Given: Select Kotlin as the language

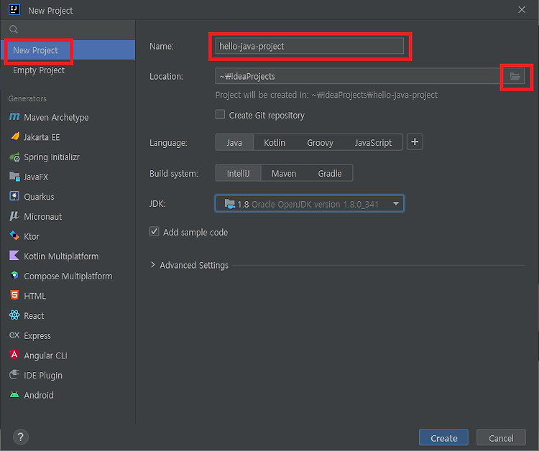Looking at the screenshot, I should pos(275,142).
